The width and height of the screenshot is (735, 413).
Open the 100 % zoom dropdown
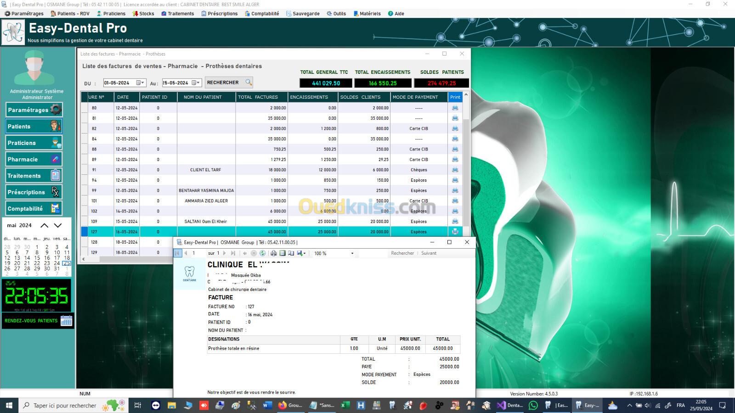coord(352,253)
